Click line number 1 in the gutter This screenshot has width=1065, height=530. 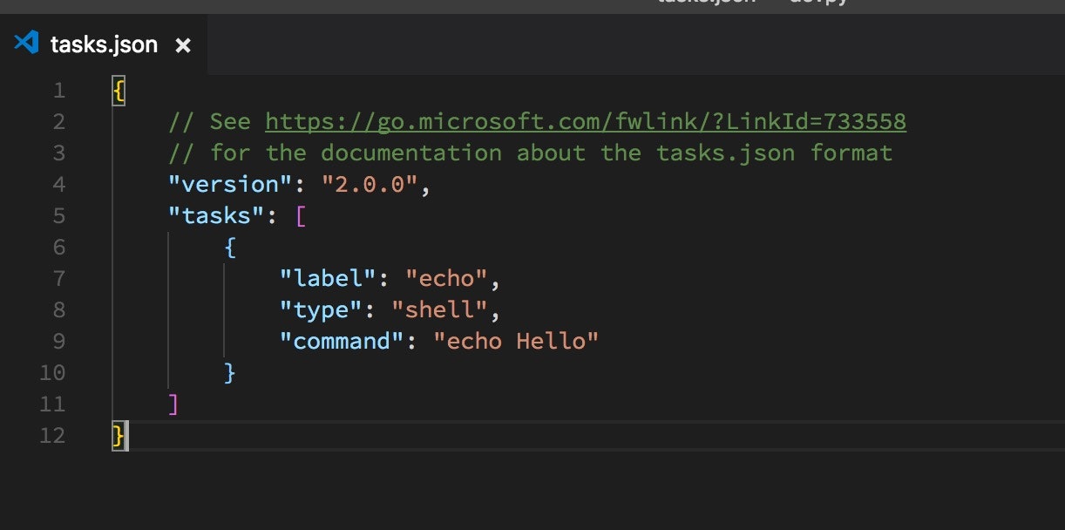point(58,90)
